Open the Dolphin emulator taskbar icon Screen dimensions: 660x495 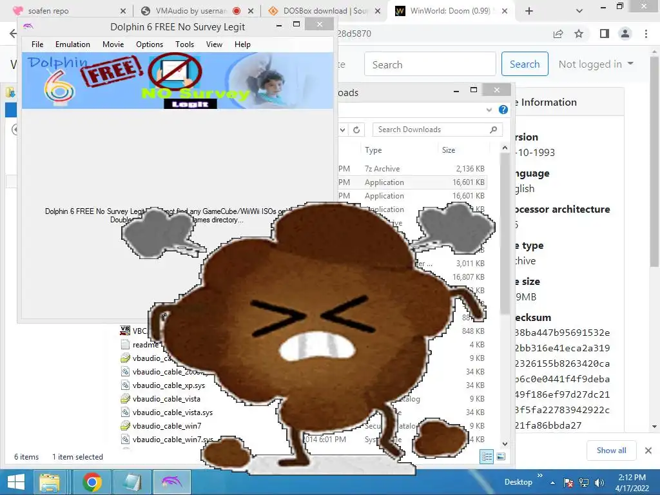[171, 482]
